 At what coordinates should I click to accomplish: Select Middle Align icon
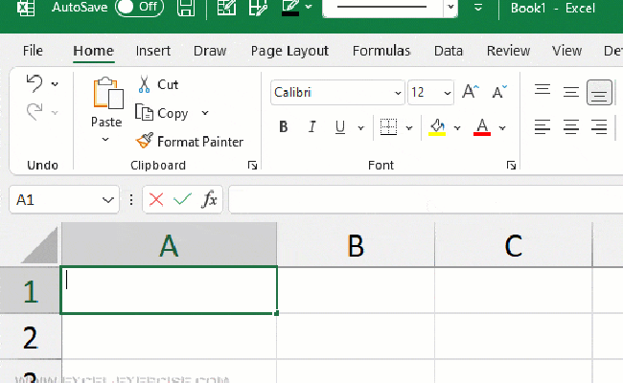(571, 92)
